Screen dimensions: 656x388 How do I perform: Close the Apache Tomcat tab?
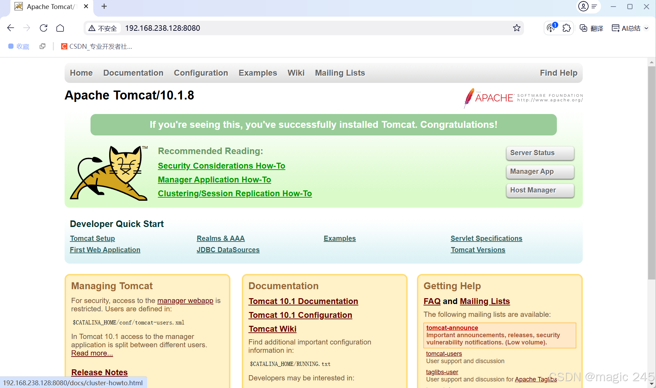tap(86, 6)
